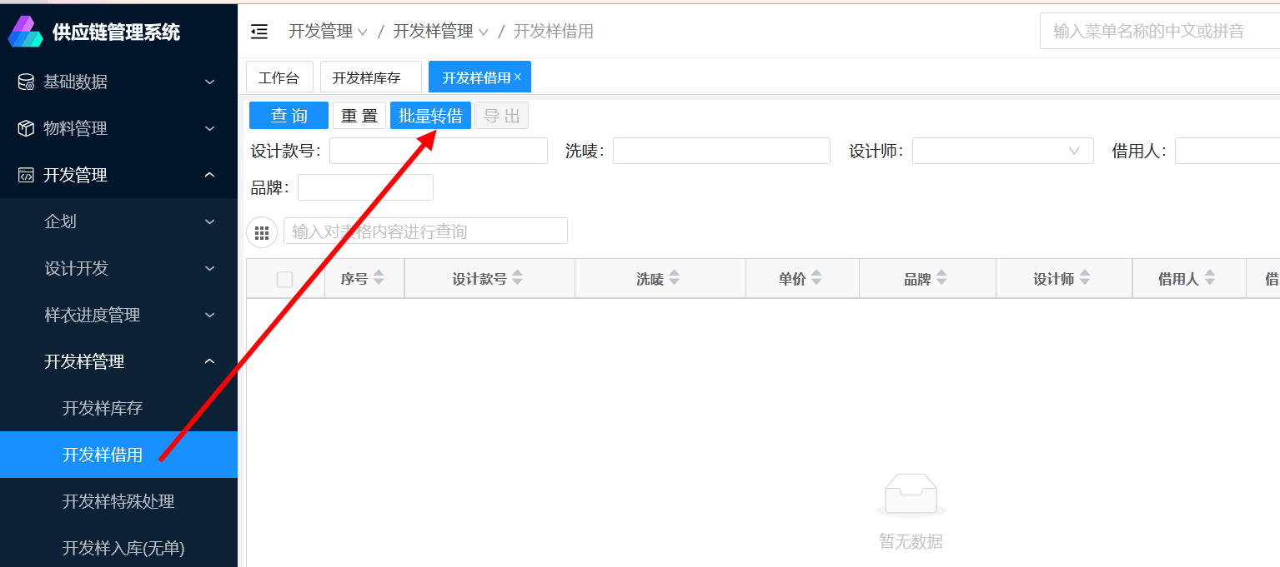Click the 设计款号 input field
This screenshot has height=567, width=1280.
438,151
